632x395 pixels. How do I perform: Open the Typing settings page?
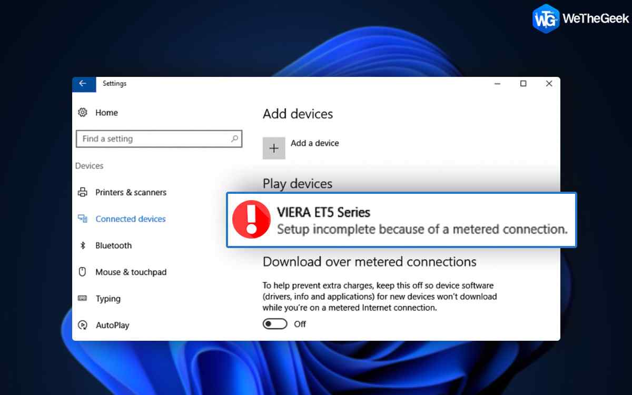108,299
